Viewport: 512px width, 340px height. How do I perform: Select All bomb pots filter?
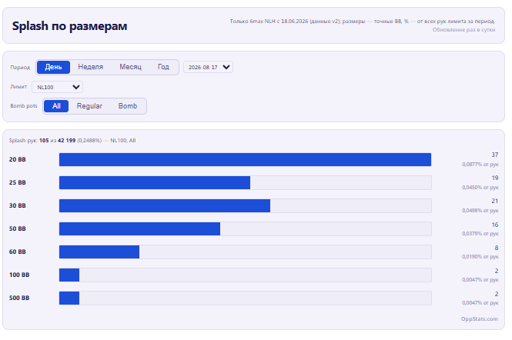(56, 106)
